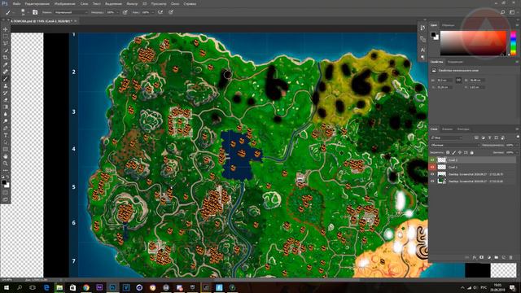521x293 pixels.
Task: Select the Pen tool
Action: pos(6,128)
